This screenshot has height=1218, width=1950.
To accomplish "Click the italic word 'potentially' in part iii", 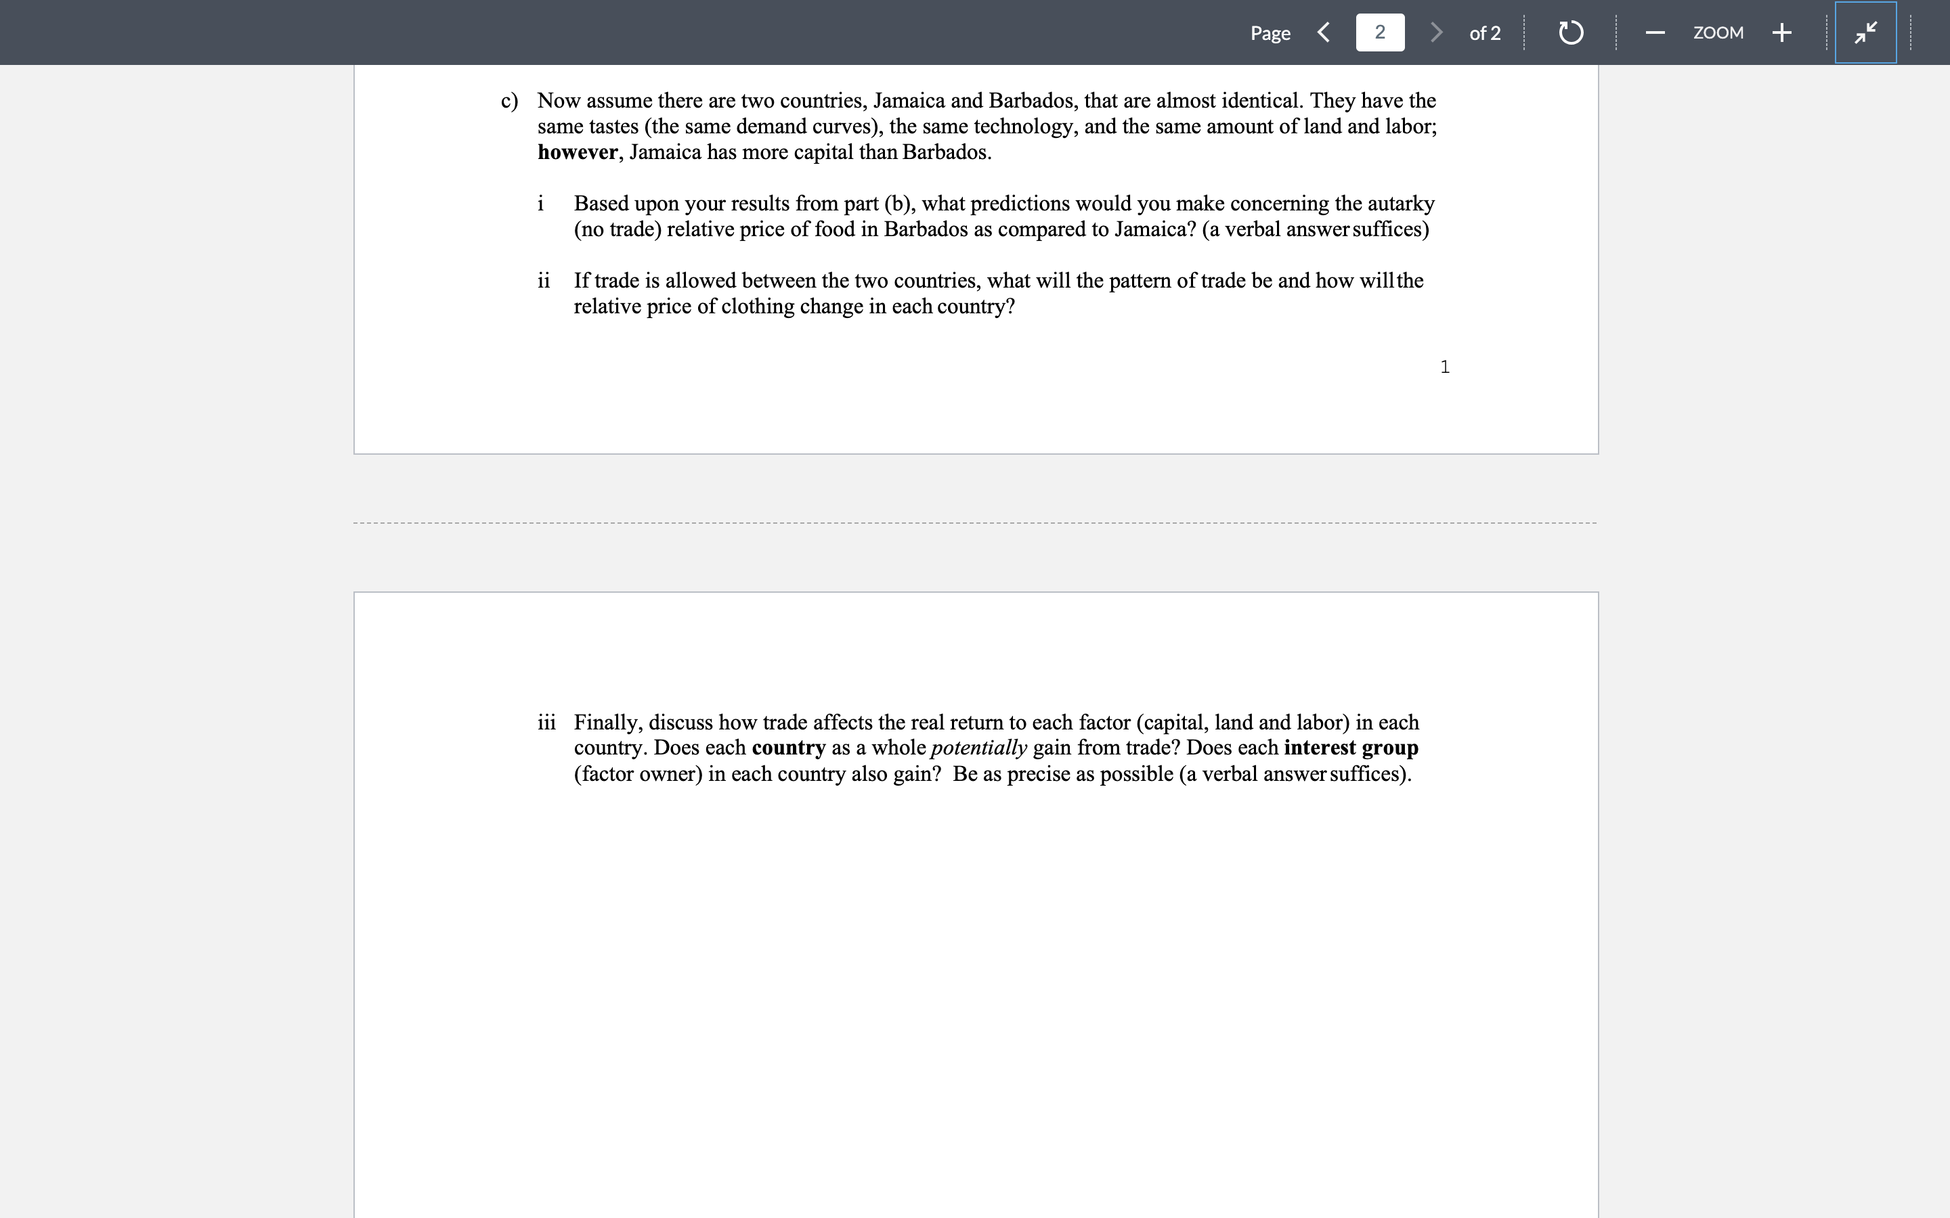I will (978, 748).
